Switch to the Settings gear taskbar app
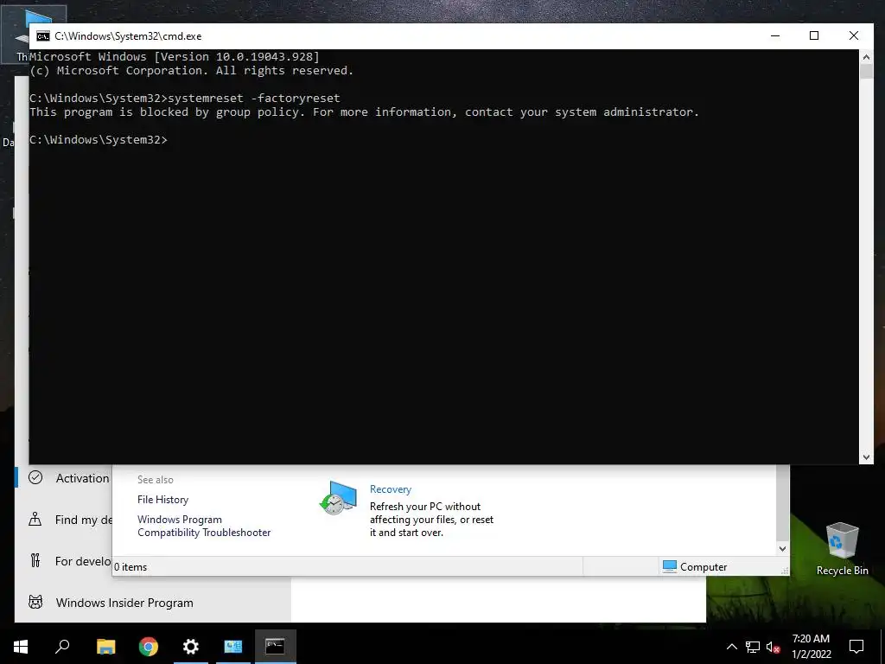Image resolution: width=885 pixels, height=664 pixels. [191, 646]
